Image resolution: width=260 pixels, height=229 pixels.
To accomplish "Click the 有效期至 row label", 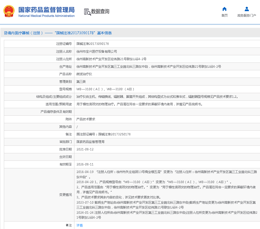I will point(66,164).
